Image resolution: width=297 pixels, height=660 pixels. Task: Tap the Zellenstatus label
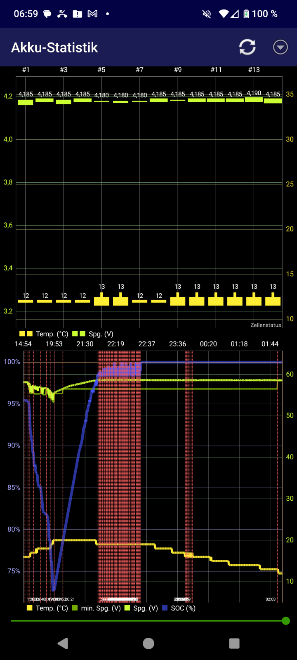pyautogui.click(x=266, y=325)
